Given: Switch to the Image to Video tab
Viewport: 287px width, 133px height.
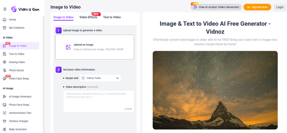Looking at the screenshot, I should click(63, 17).
